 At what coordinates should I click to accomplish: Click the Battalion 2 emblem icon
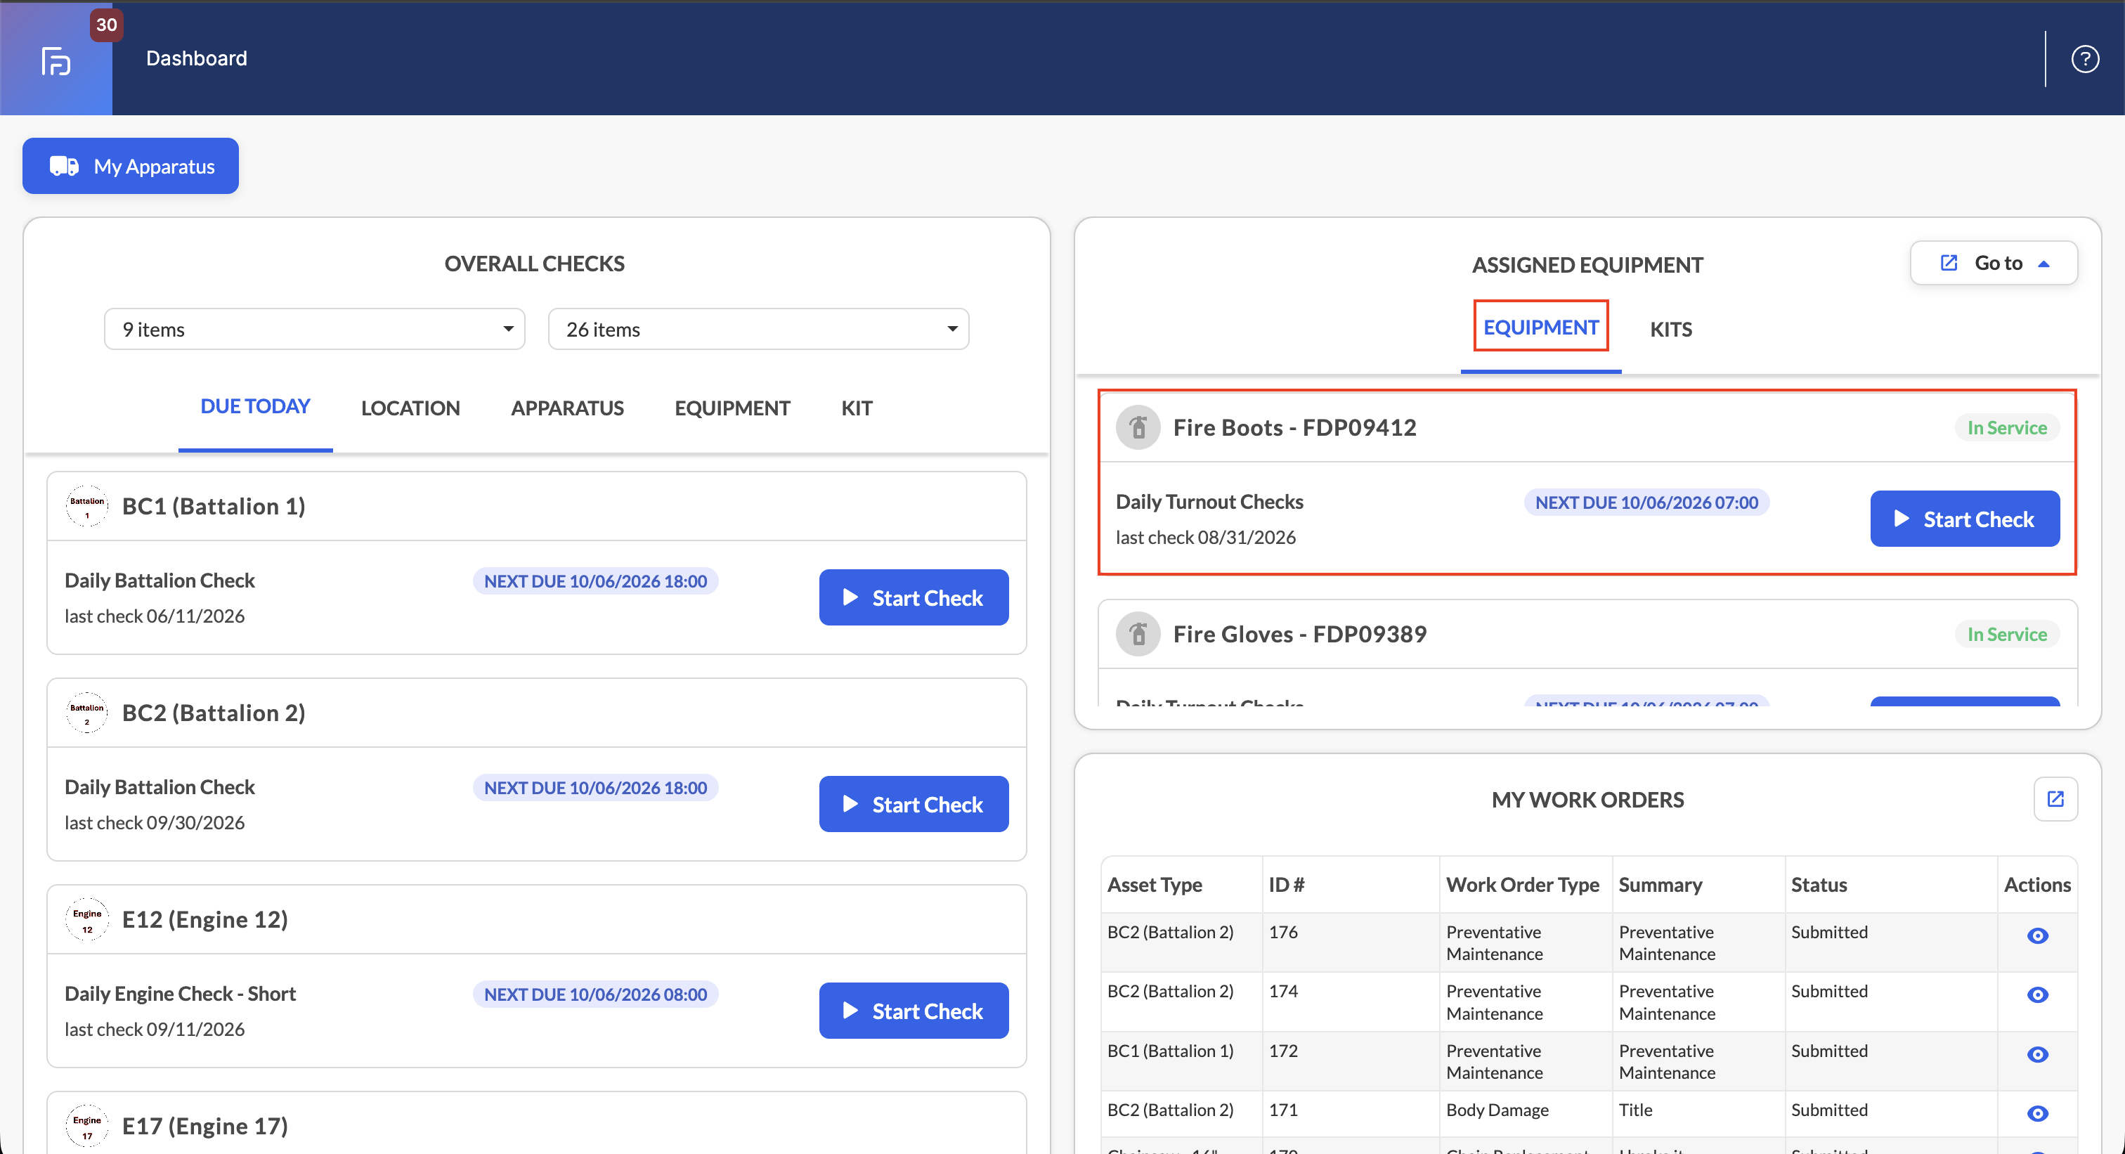pos(86,713)
